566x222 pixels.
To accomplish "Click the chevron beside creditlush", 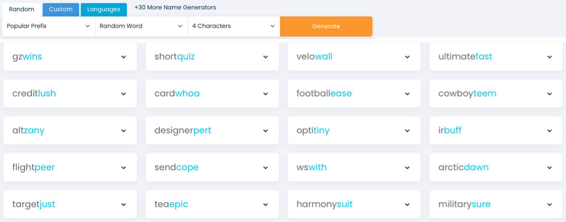I will [x=123, y=94].
